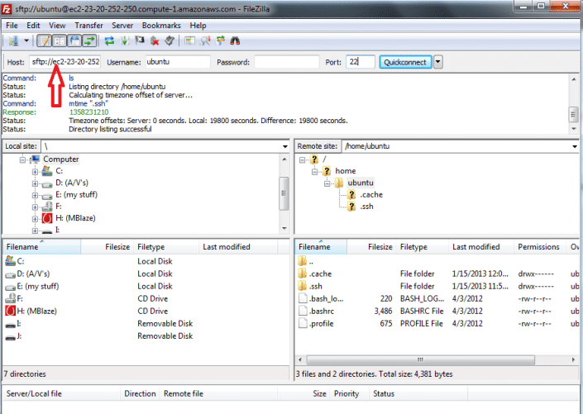Image resolution: width=583 pixels, height=414 pixels.
Task: Open the Edit menu
Action: tap(33, 26)
